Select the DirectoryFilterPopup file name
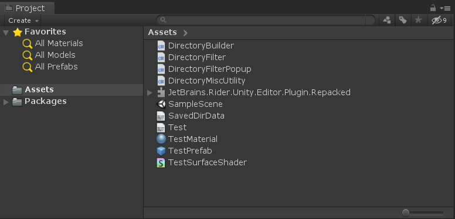This screenshot has height=219, width=455. coord(210,69)
